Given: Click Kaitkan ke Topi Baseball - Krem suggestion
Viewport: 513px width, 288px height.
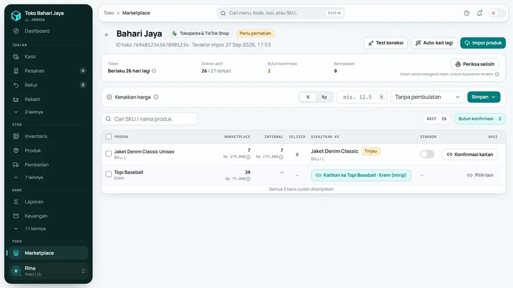Looking at the screenshot, I should click(x=361, y=175).
